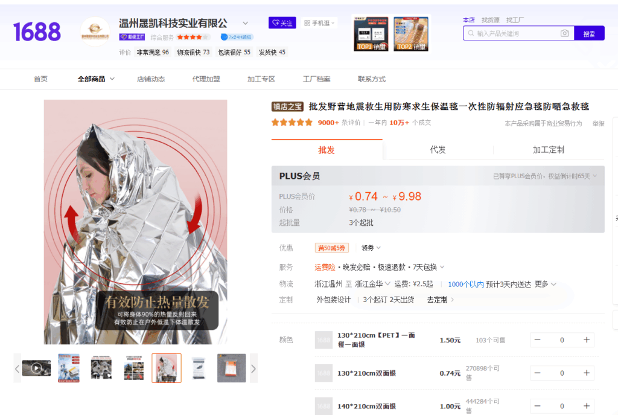Play the product video thumbnail
Viewport: 618px width, 415px height.
[x=36, y=368]
